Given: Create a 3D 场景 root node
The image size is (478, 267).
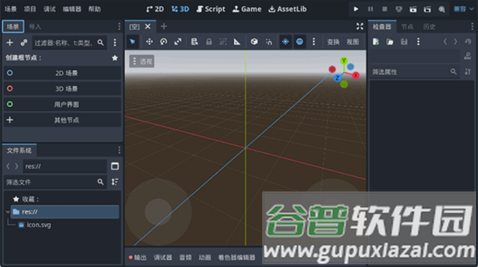Looking at the screenshot, I should coord(66,89).
